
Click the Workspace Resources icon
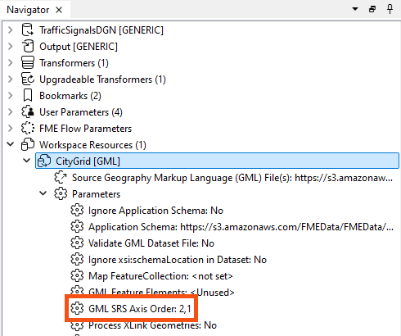28,145
